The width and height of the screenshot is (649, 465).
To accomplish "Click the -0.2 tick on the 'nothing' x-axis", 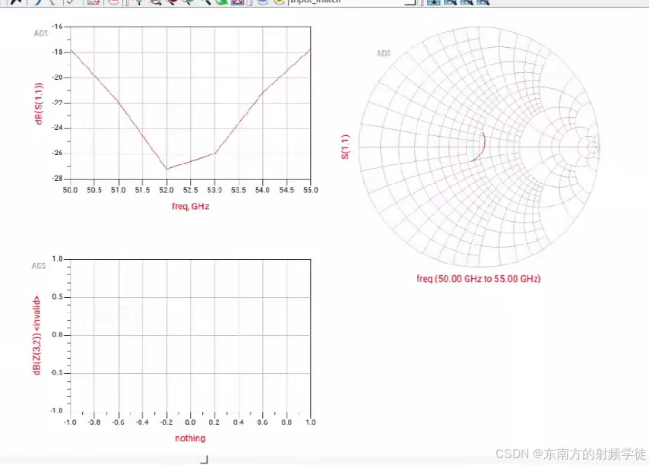I will pos(166,422).
